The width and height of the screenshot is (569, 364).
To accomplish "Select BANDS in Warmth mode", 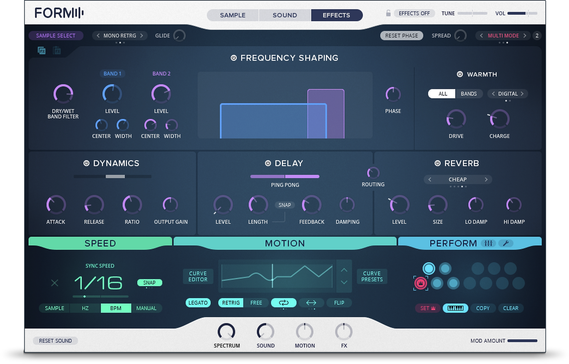I will (x=469, y=94).
